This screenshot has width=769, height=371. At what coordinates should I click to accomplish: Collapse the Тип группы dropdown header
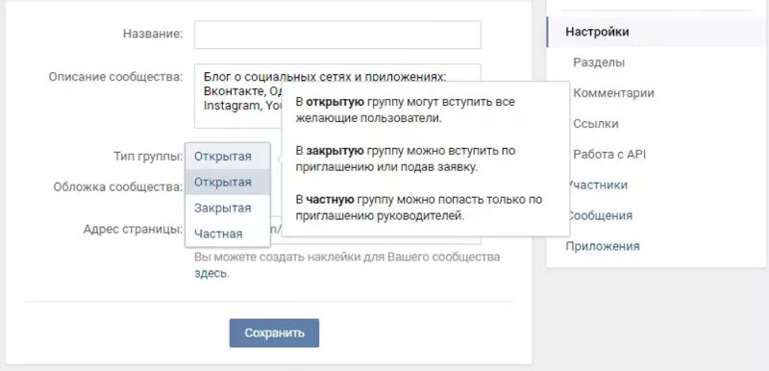click(228, 157)
